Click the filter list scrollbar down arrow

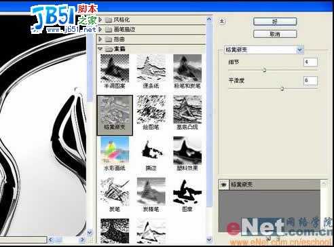click(209, 240)
